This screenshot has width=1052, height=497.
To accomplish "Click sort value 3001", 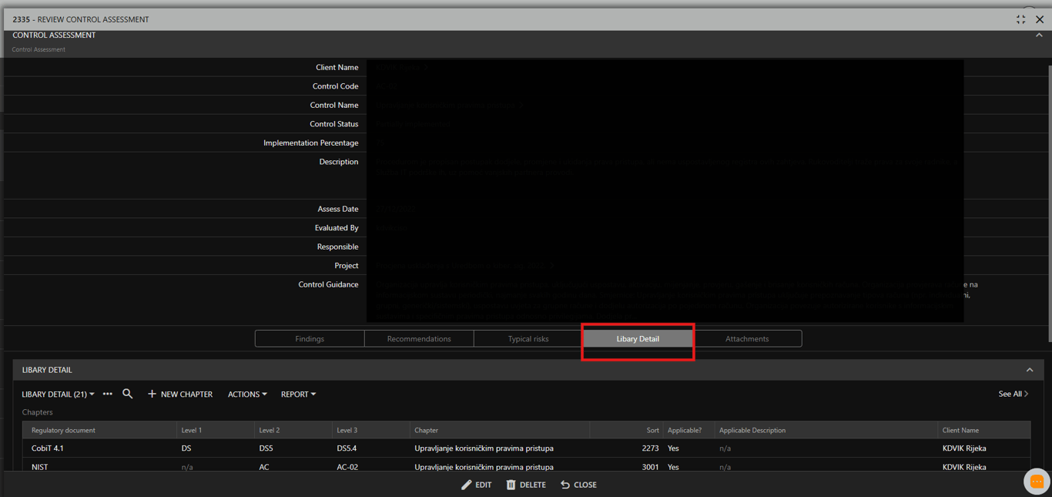I will tap(650, 467).
